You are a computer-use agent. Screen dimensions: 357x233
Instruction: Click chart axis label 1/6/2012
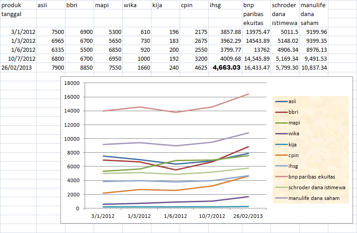point(176,216)
